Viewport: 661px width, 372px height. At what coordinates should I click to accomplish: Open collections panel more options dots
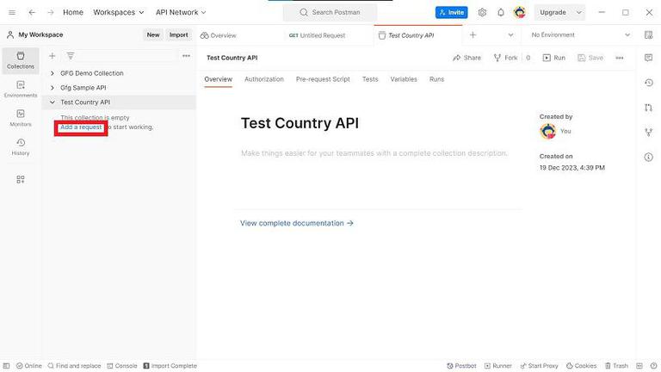[x=186, y=56]
